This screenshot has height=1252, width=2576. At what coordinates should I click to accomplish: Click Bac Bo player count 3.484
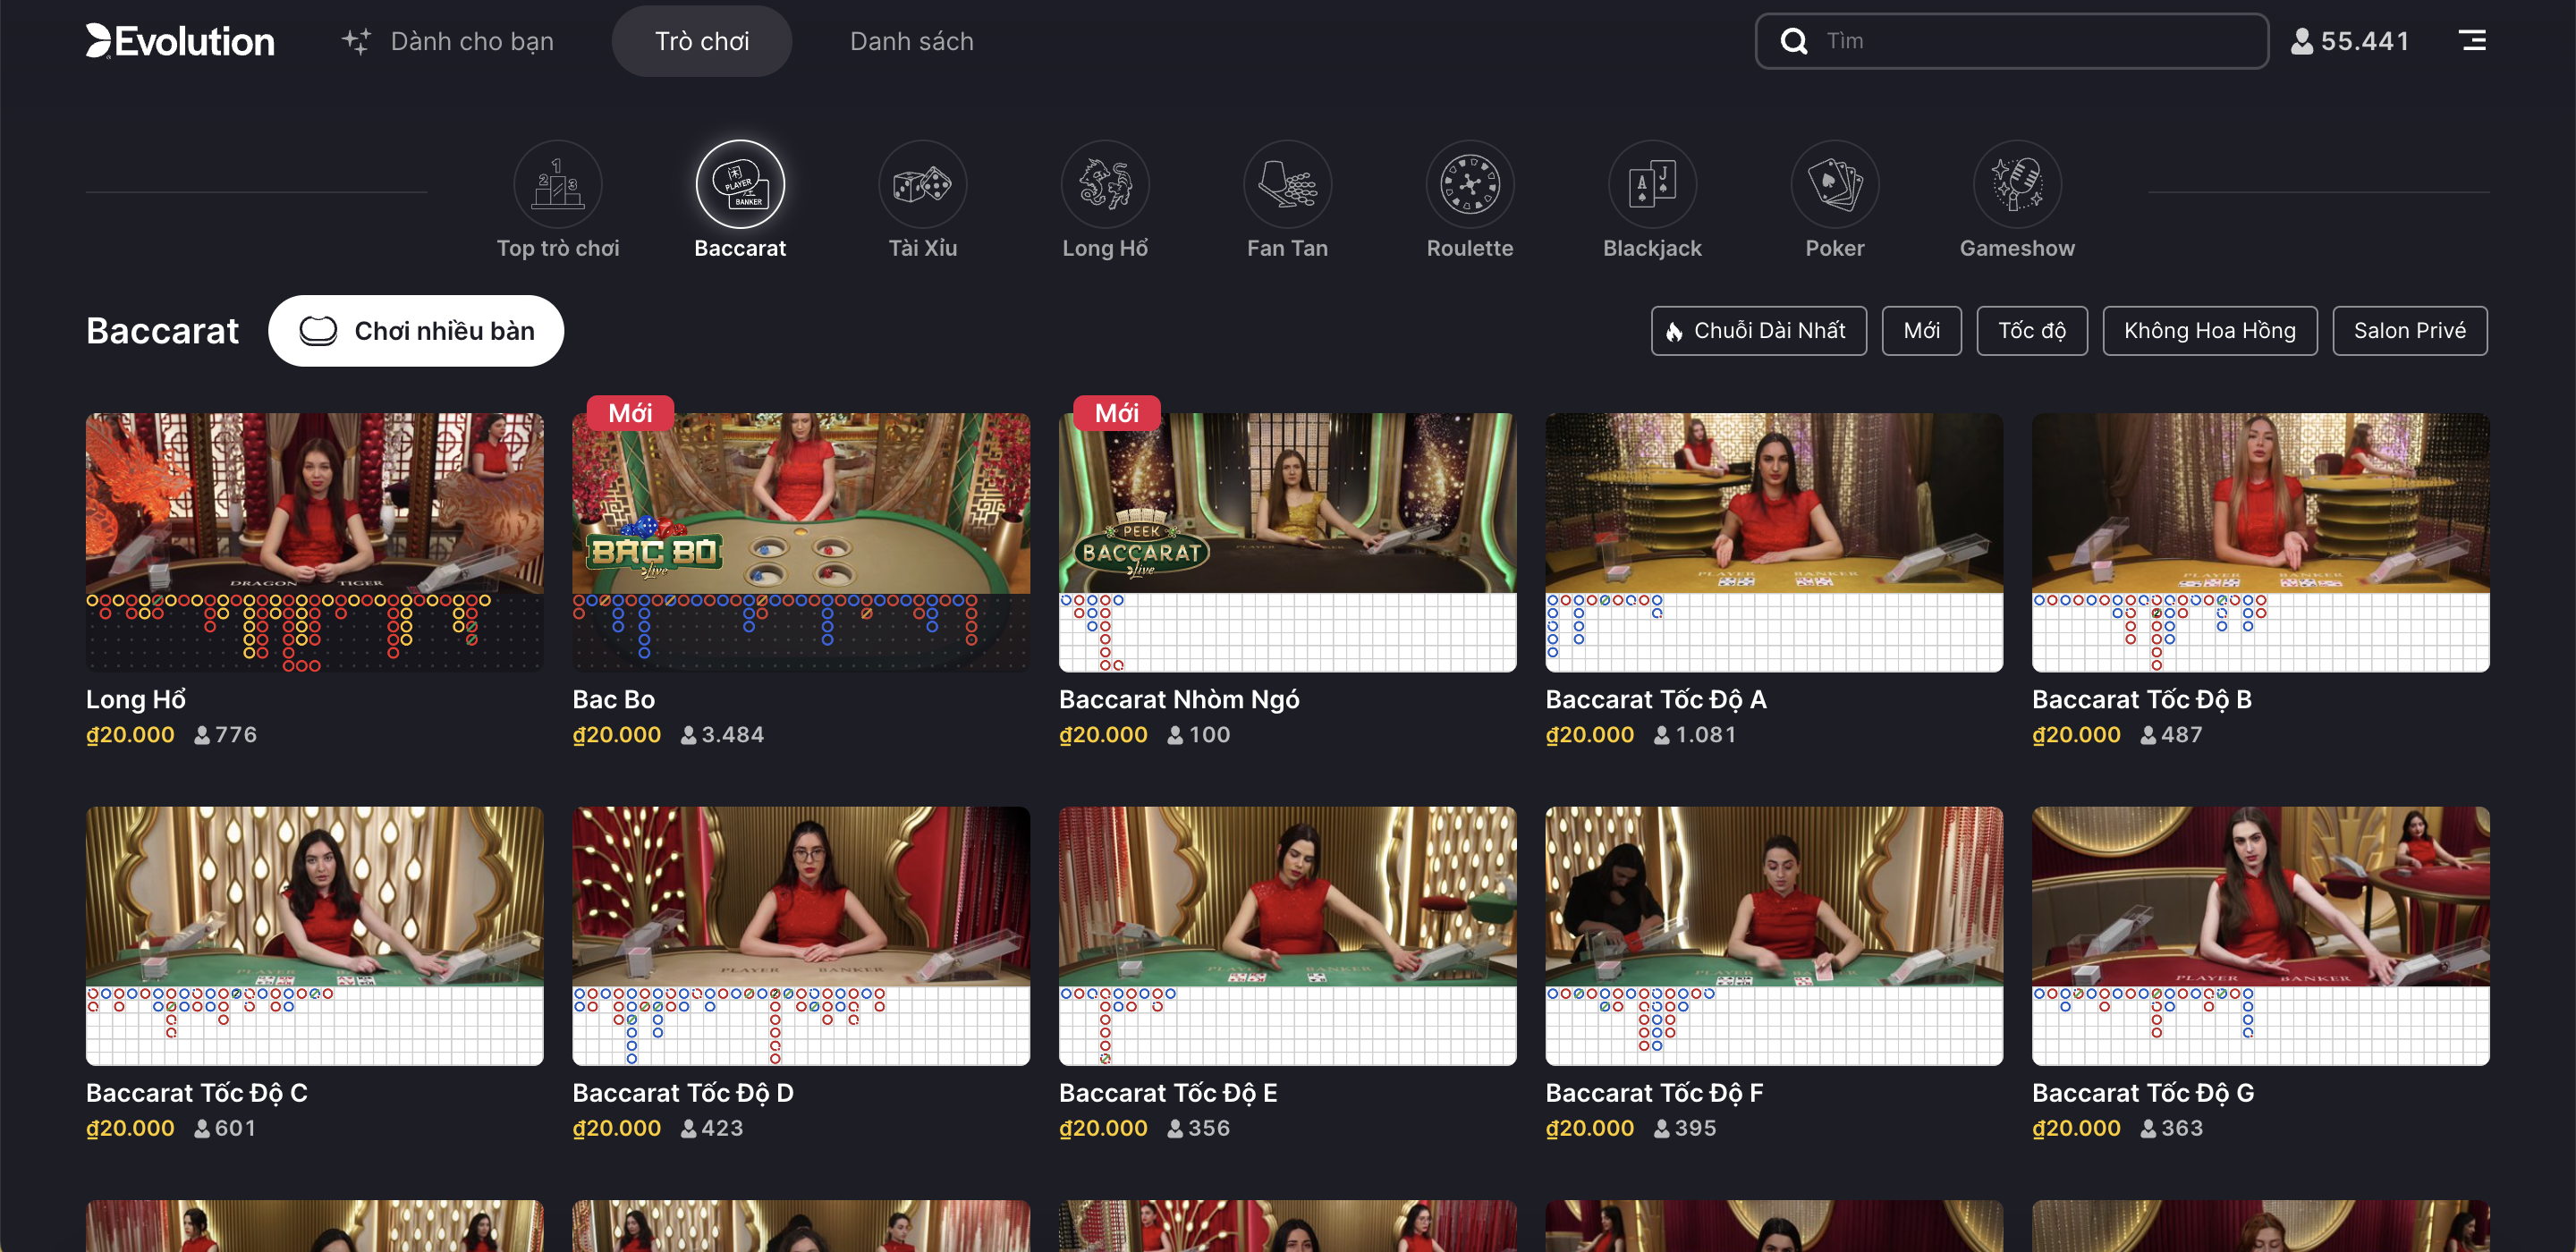tap(722, 735)
